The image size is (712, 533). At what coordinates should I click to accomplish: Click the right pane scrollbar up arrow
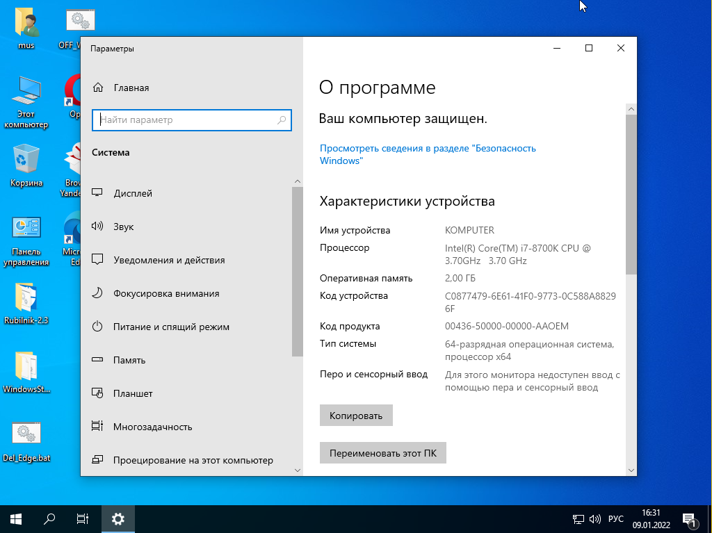pos(631,109)
